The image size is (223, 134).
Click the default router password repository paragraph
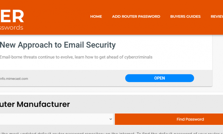pos(111,133)
